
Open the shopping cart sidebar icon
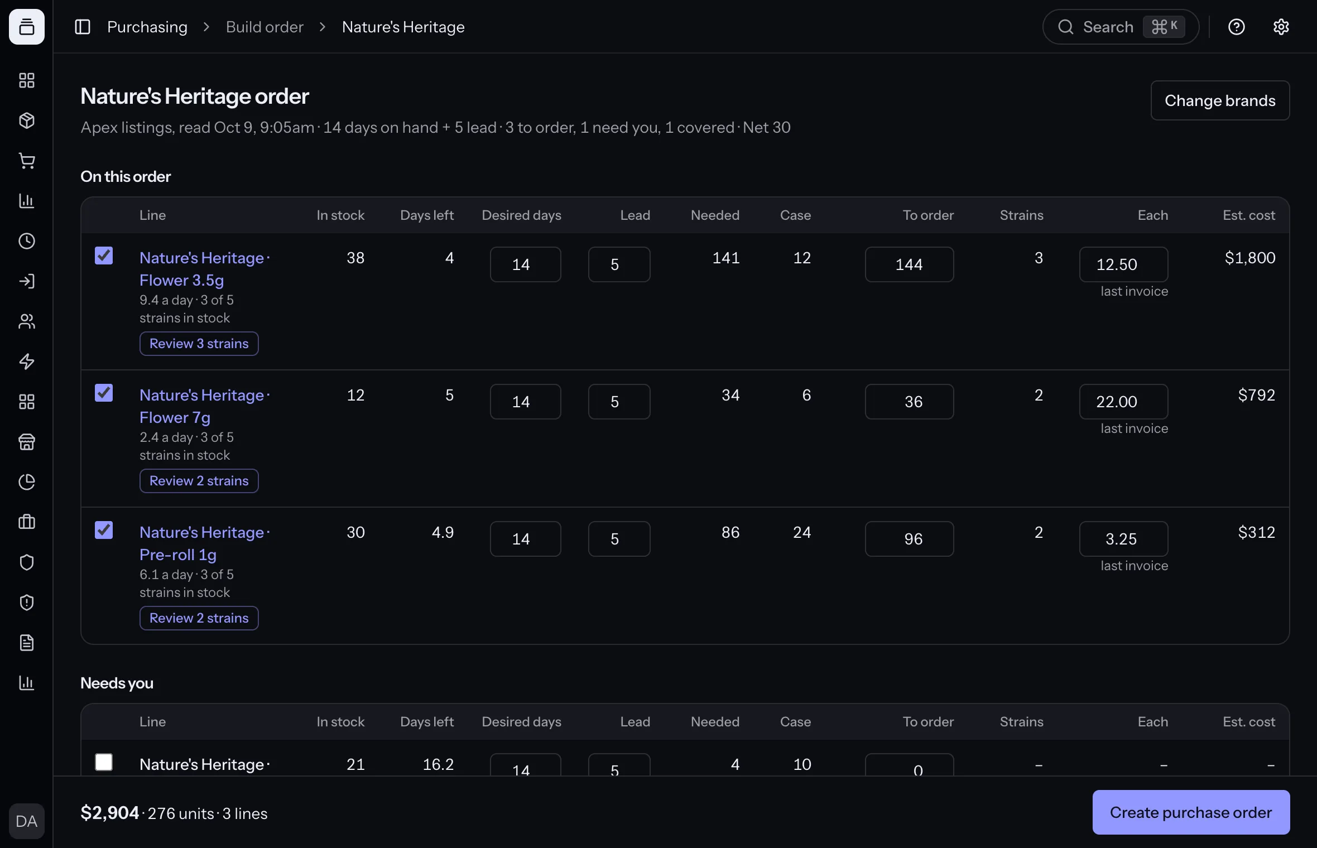tap(27, 161)
